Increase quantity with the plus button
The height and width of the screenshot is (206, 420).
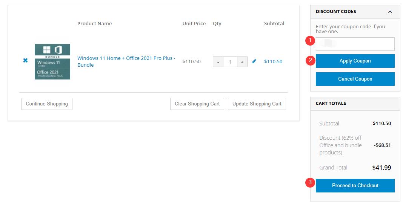tap(242, 62)
